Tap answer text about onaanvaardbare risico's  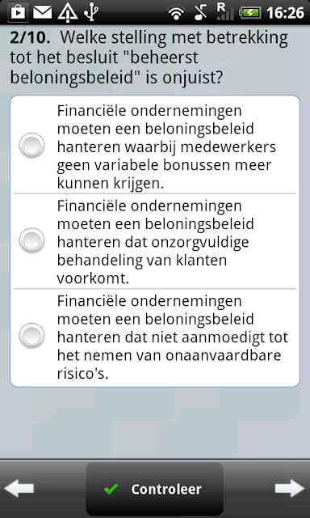click(172, 337)
